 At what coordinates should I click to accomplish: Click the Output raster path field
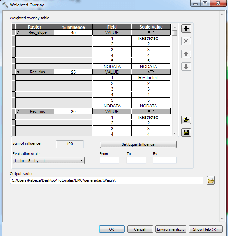(x=107, y=180)
